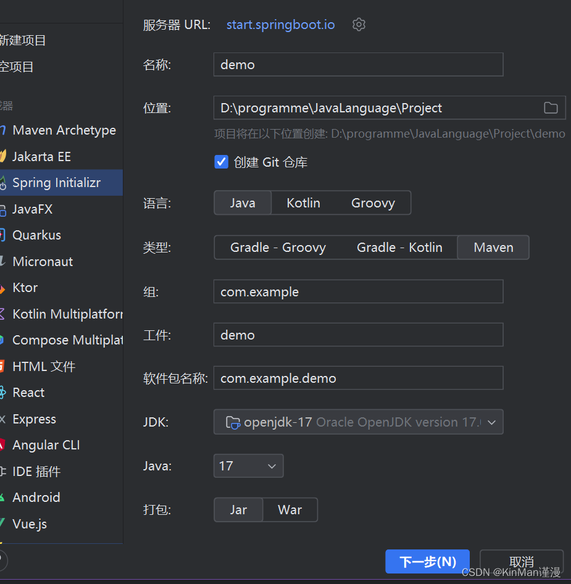
Task: Choose Maven build type
Action: coord(493,248)
